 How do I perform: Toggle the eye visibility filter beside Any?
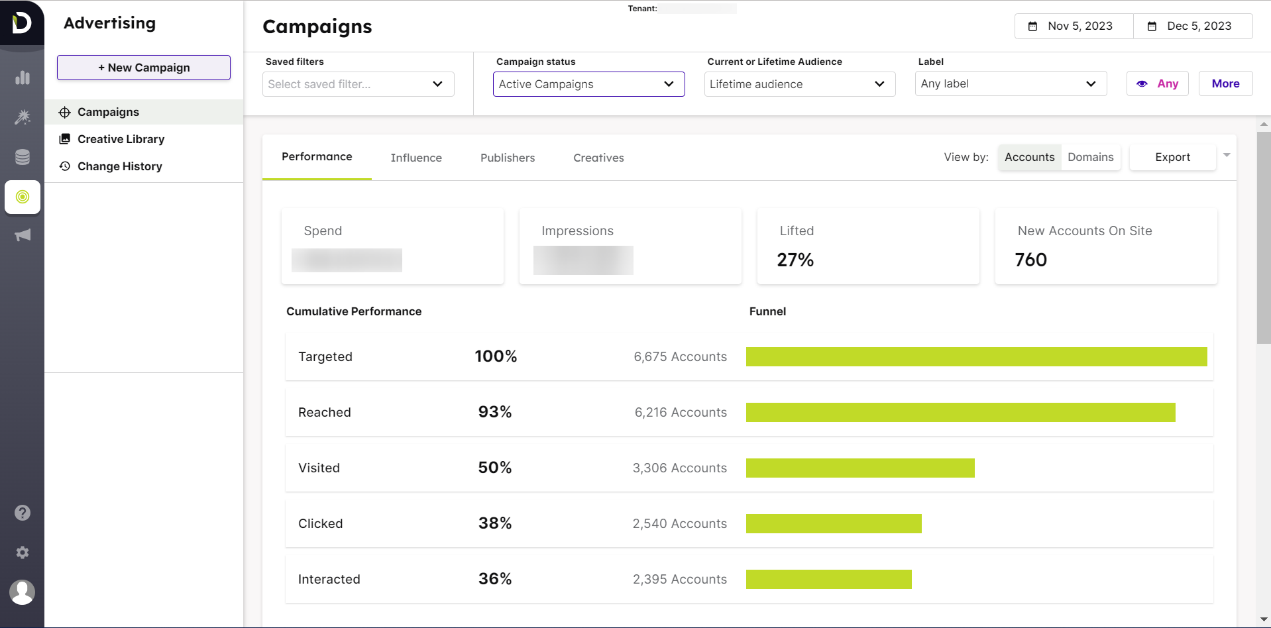1142,83
